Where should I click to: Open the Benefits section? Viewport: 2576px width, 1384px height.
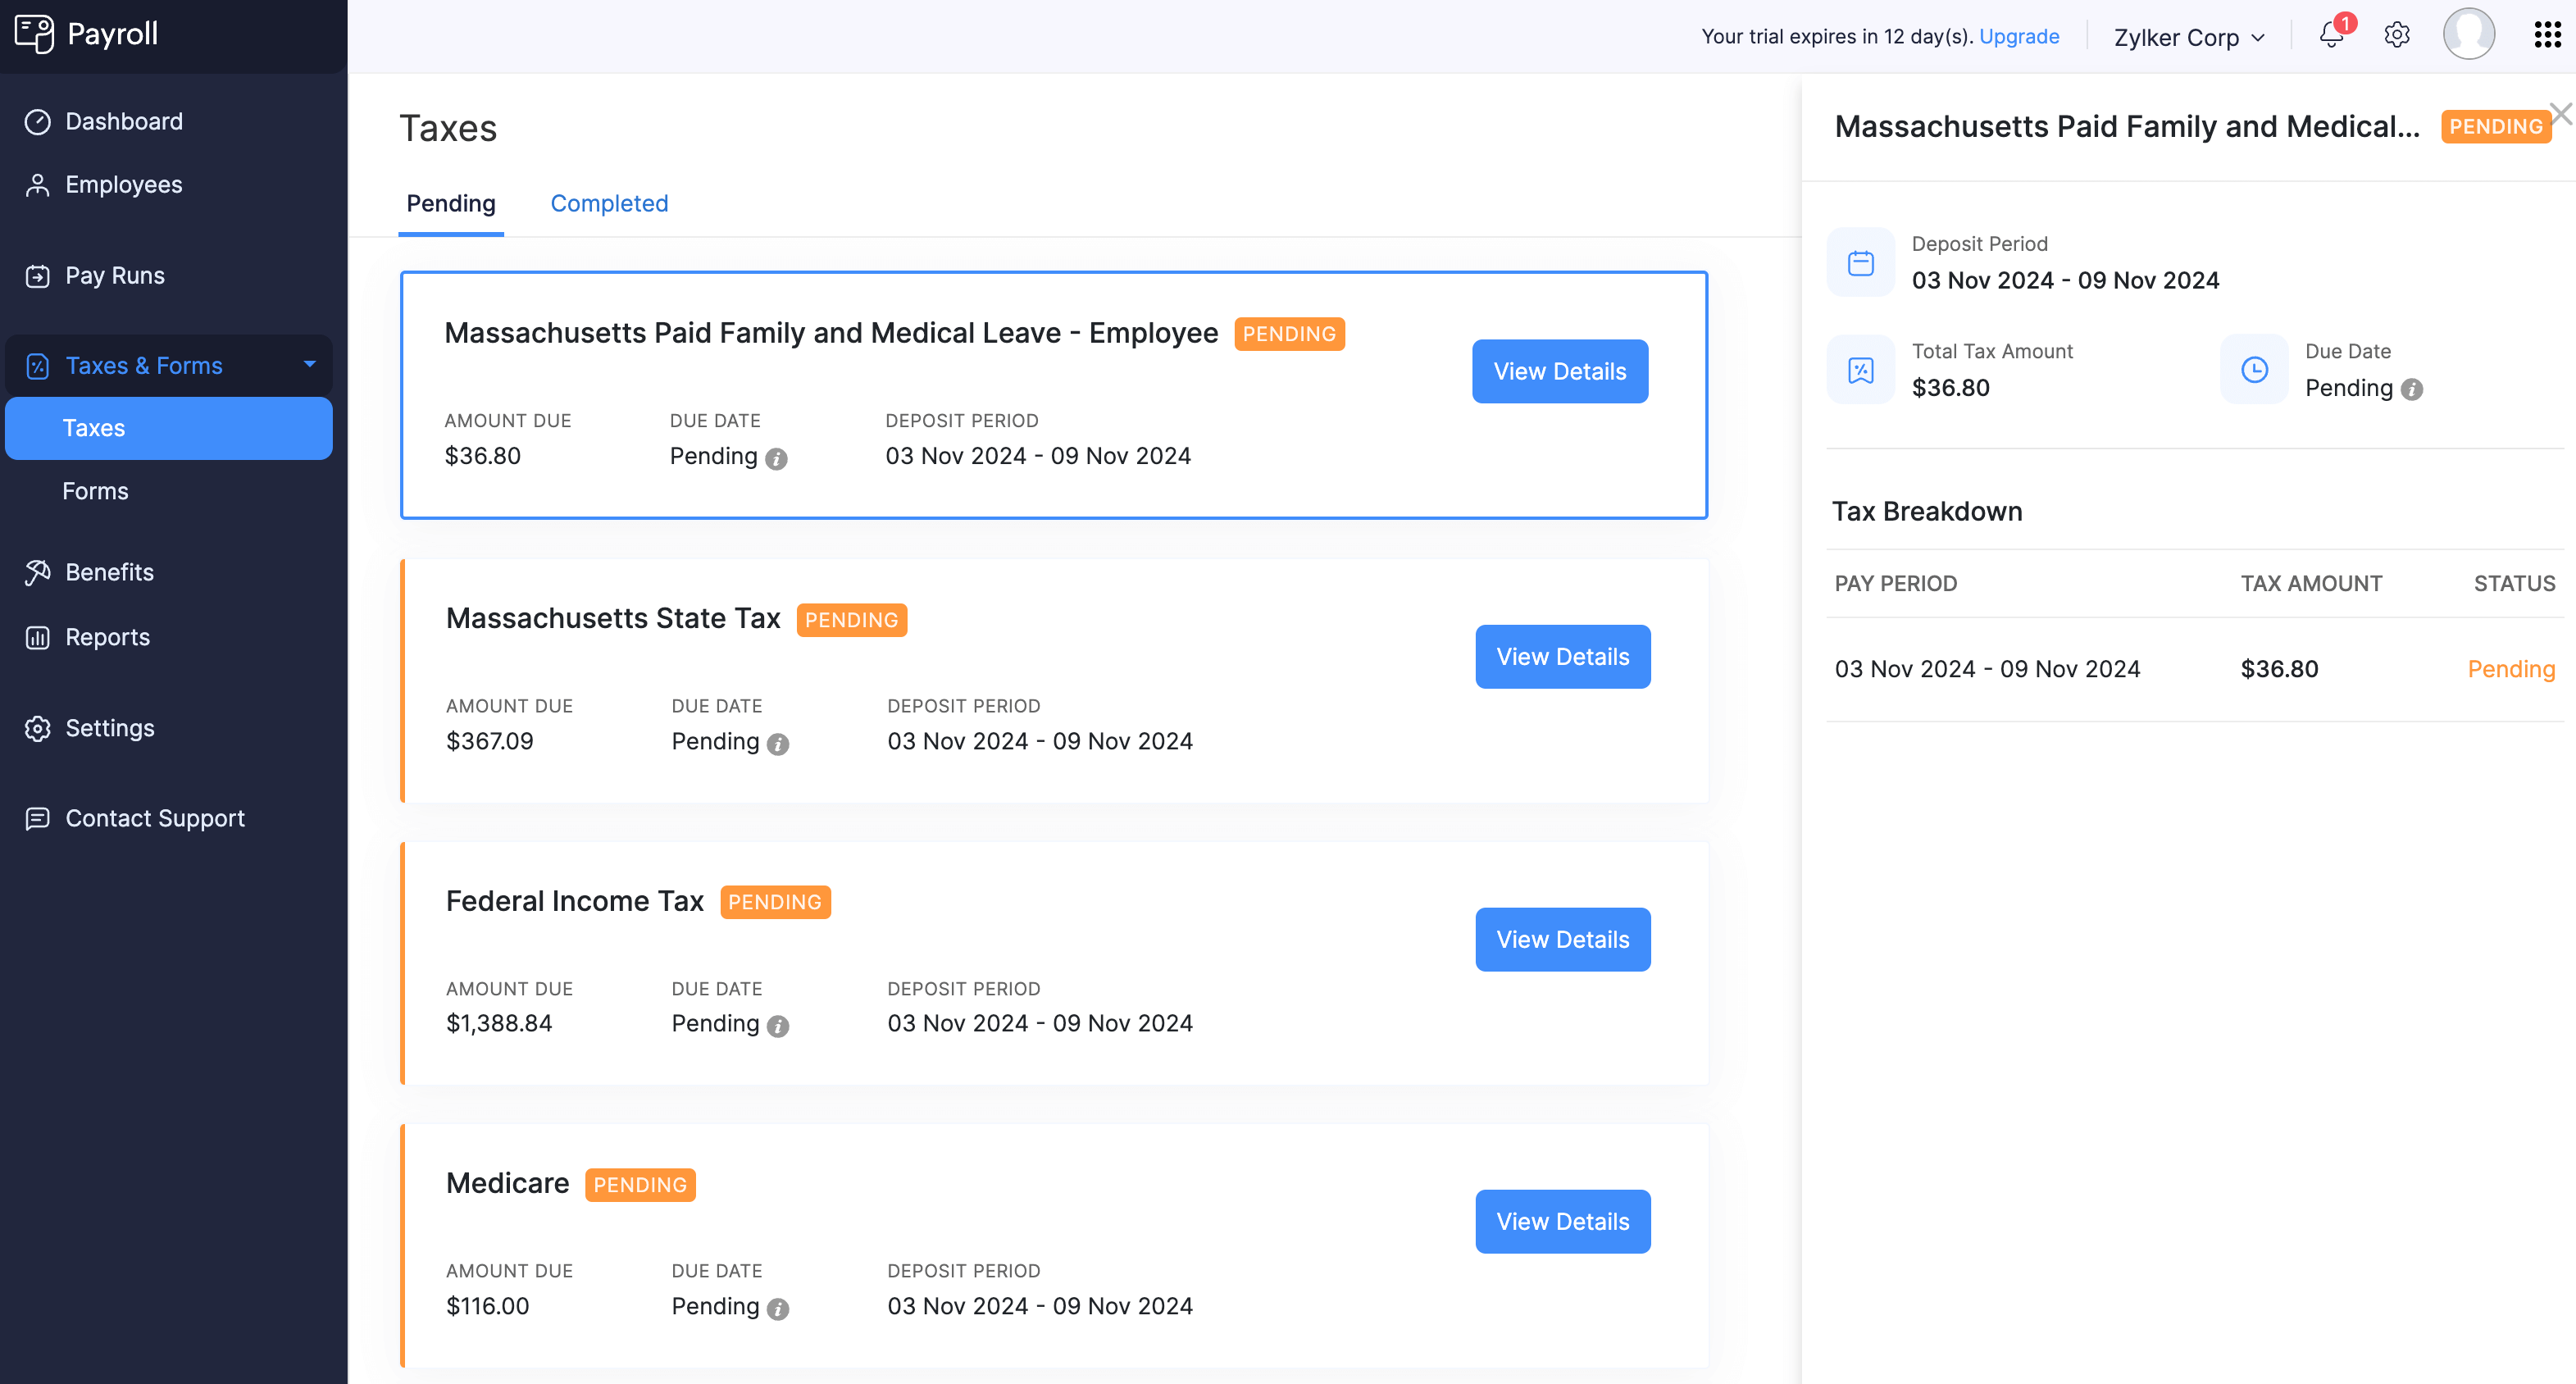pos(109,572)
